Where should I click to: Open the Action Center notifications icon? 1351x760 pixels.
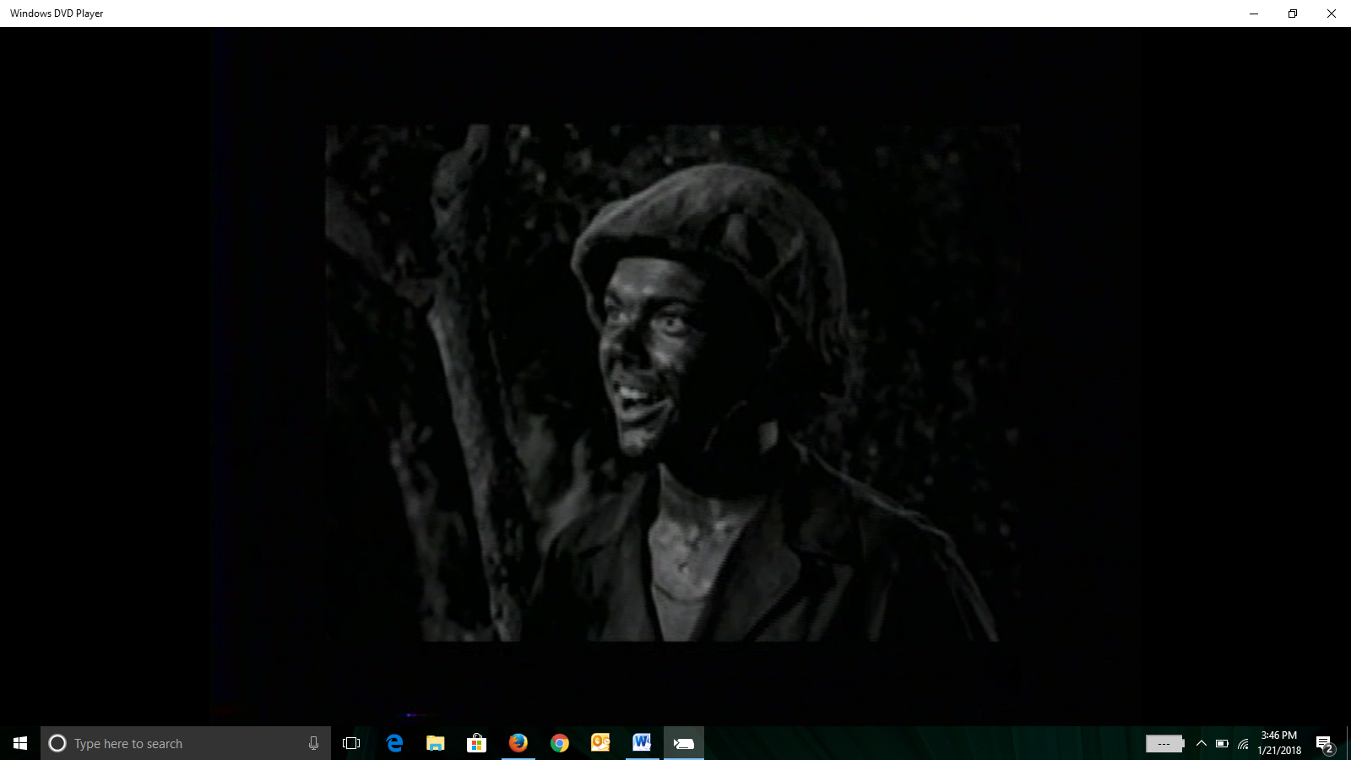point(1325,743)
